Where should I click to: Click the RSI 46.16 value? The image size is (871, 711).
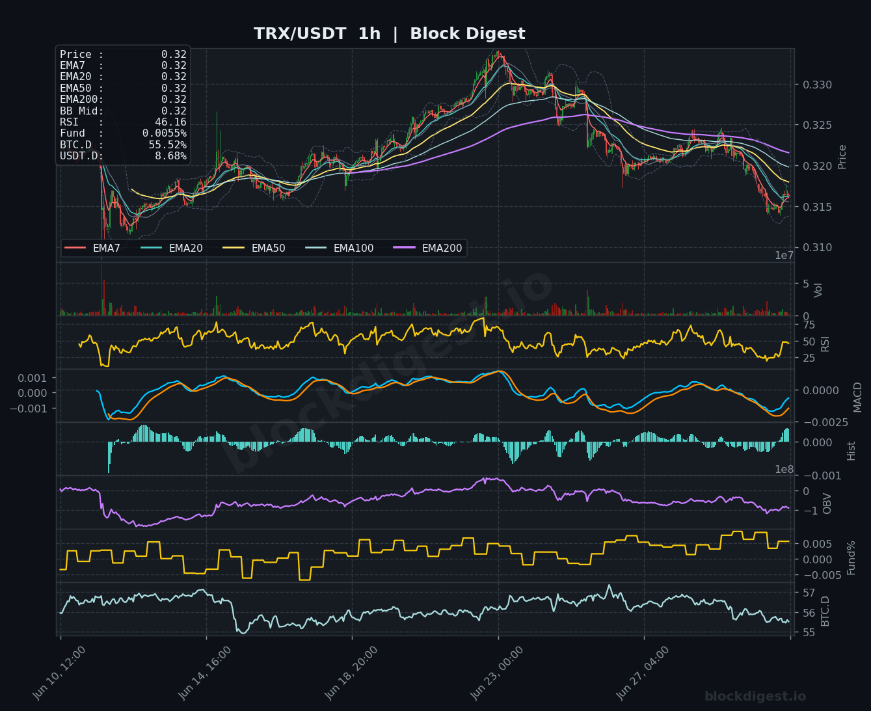[x=170, y=122]
